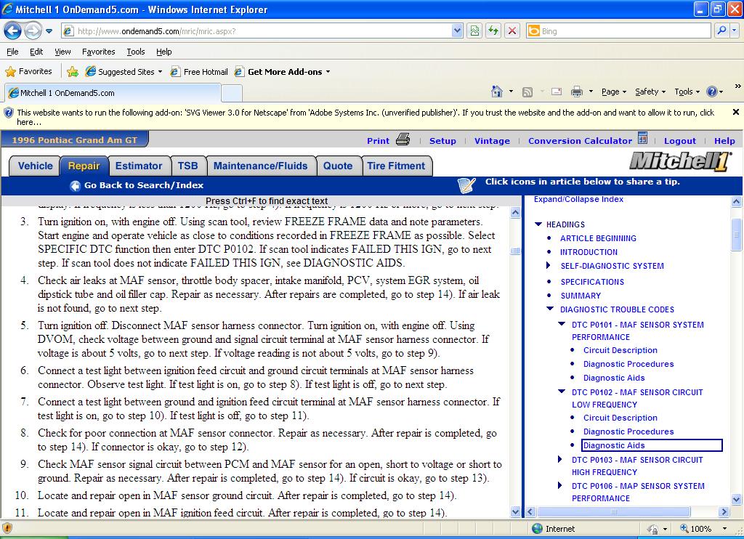Open the Tools command bar dropdown
The width and height of the screenshot is (744, 539).
pos(687,92)
